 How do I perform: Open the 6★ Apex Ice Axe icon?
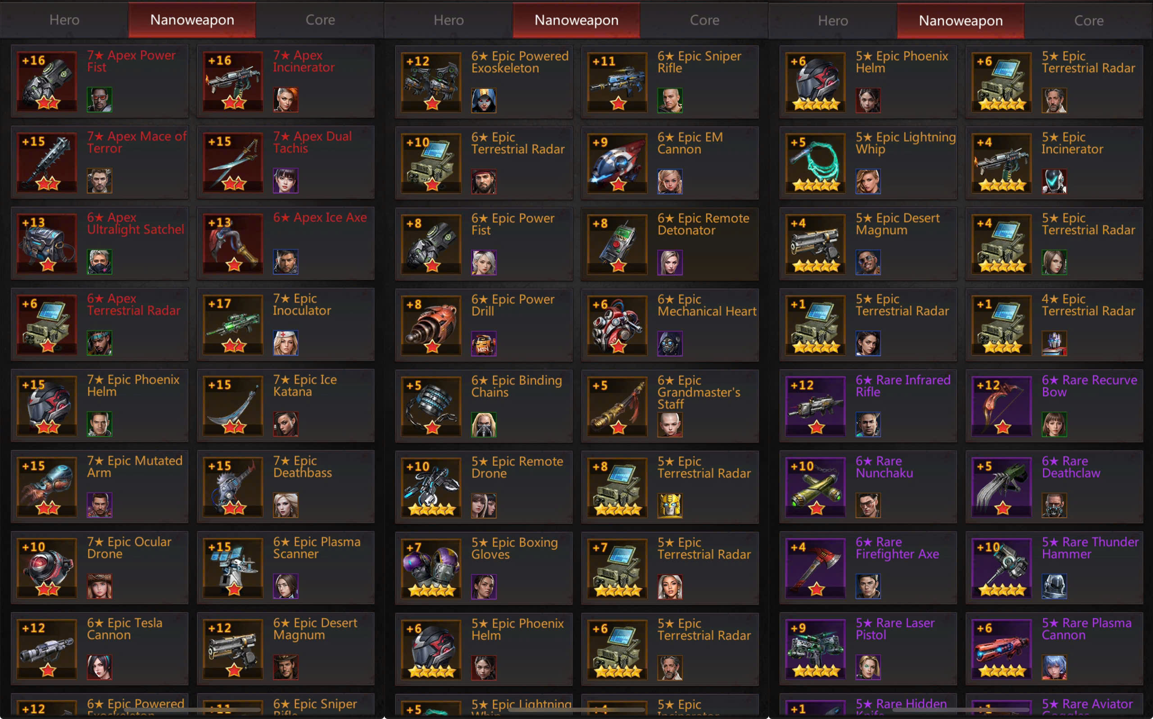click(x=233, y=243)
